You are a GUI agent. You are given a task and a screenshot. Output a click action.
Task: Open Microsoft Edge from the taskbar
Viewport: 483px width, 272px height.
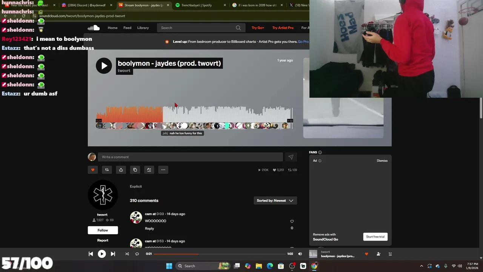click(270, 266)
